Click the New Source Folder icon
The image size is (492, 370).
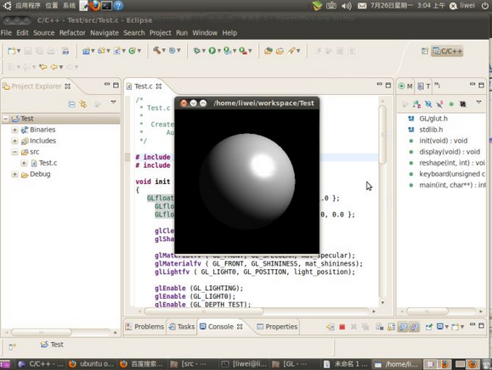(101, 51)
